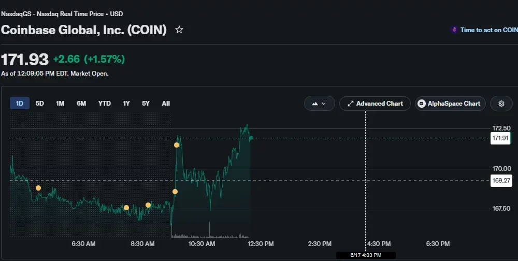
Task: Click the 12:30 PM time label
Action: click(261, 244)
